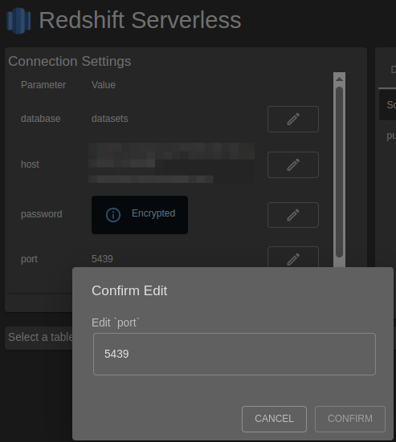Click the scrollbar up arrow in Connection Settings
396x442 pixels.
click(339, 79)
